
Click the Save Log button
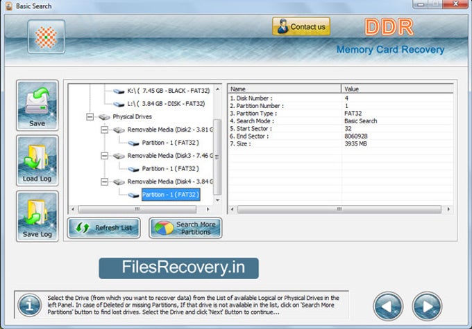[37, 216]
